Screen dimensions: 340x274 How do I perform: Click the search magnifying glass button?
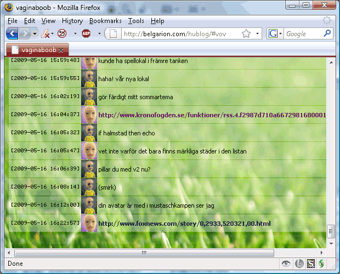tap(327, 33)
